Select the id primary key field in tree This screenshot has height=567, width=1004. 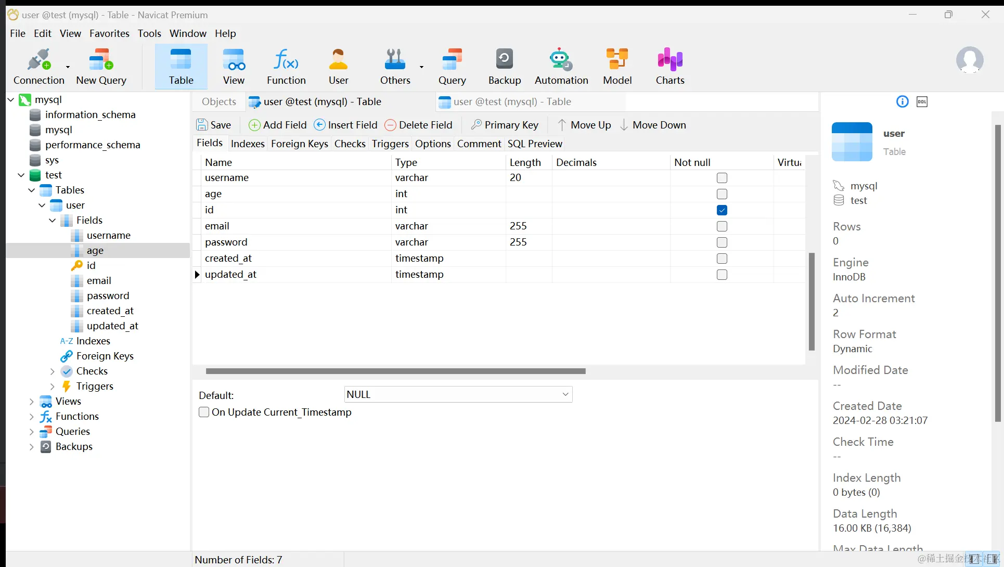click(x=91, y=265)
